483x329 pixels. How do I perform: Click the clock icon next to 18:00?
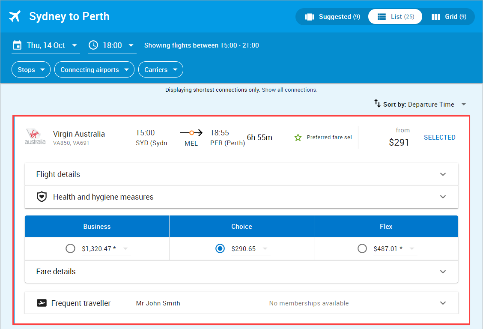click(93, 45)
